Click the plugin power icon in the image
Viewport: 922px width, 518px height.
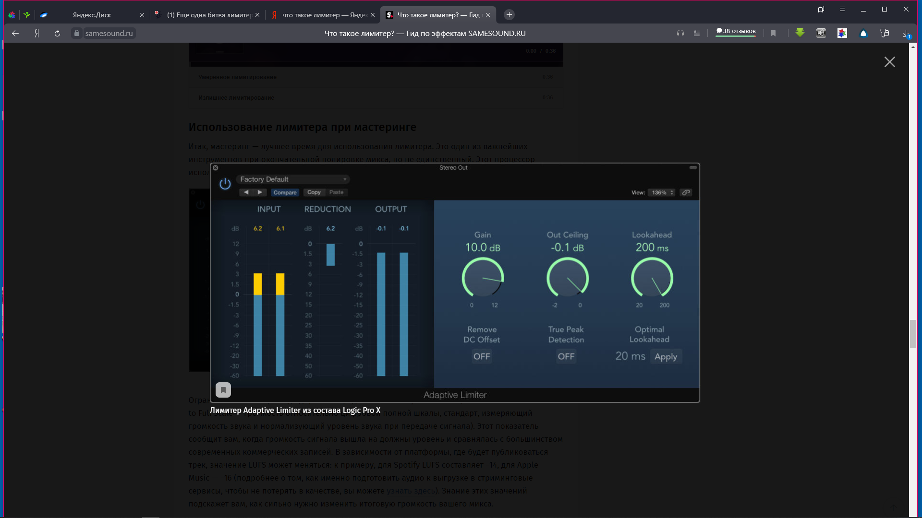225,184
